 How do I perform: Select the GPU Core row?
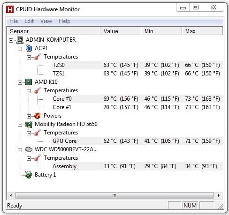click(137, 141)
